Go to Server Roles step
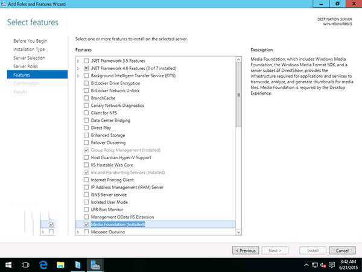The width and height of the screenshot is (362, 272). 25,66
